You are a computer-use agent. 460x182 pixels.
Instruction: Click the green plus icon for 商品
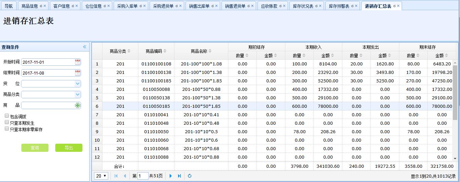[78, 105]
